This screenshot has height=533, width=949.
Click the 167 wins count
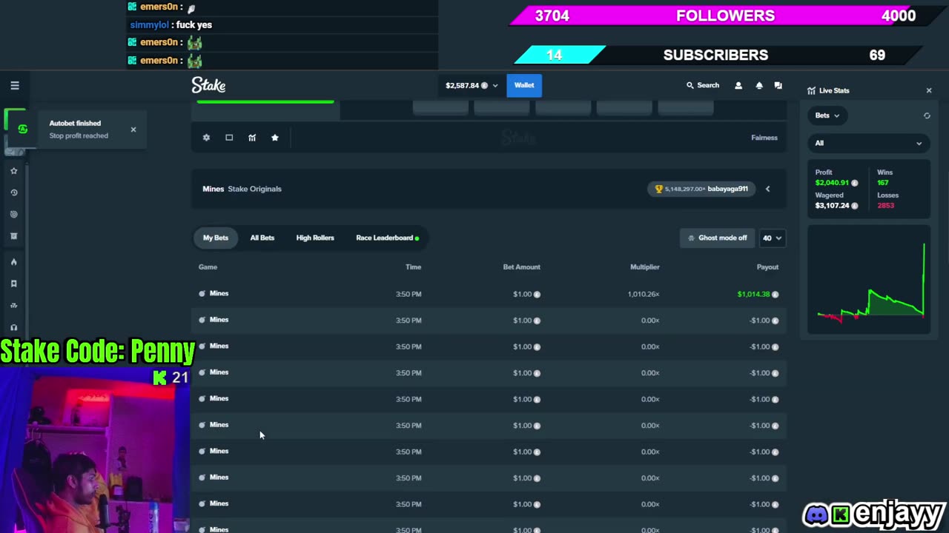[x=882, y=183]
